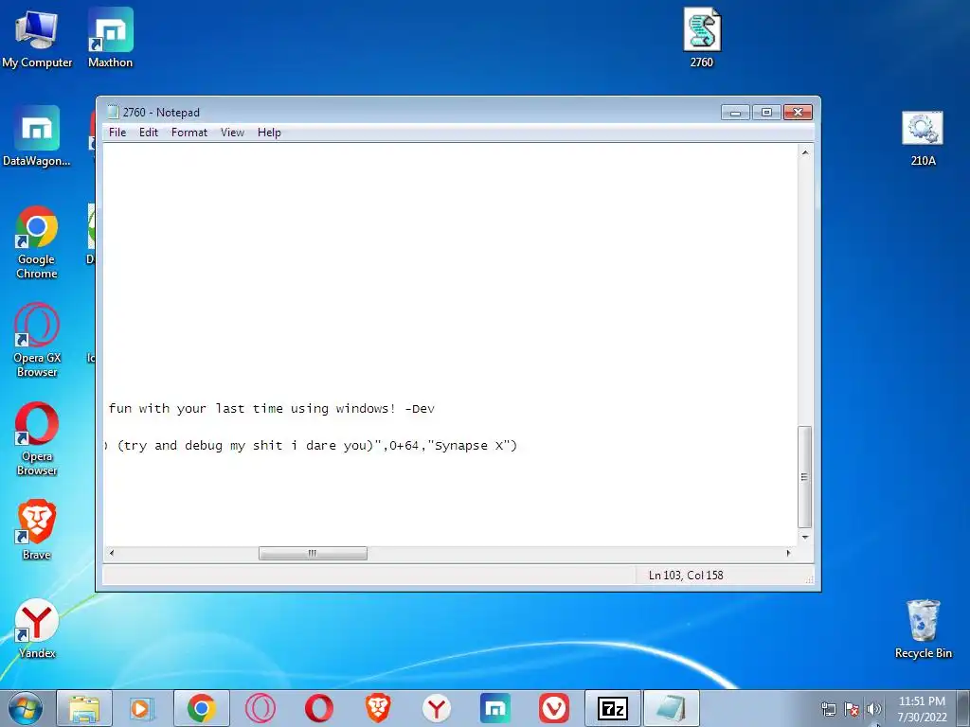Launch Maxthon from the taskbar
The image size is (970, 727).
click(494, 708)
